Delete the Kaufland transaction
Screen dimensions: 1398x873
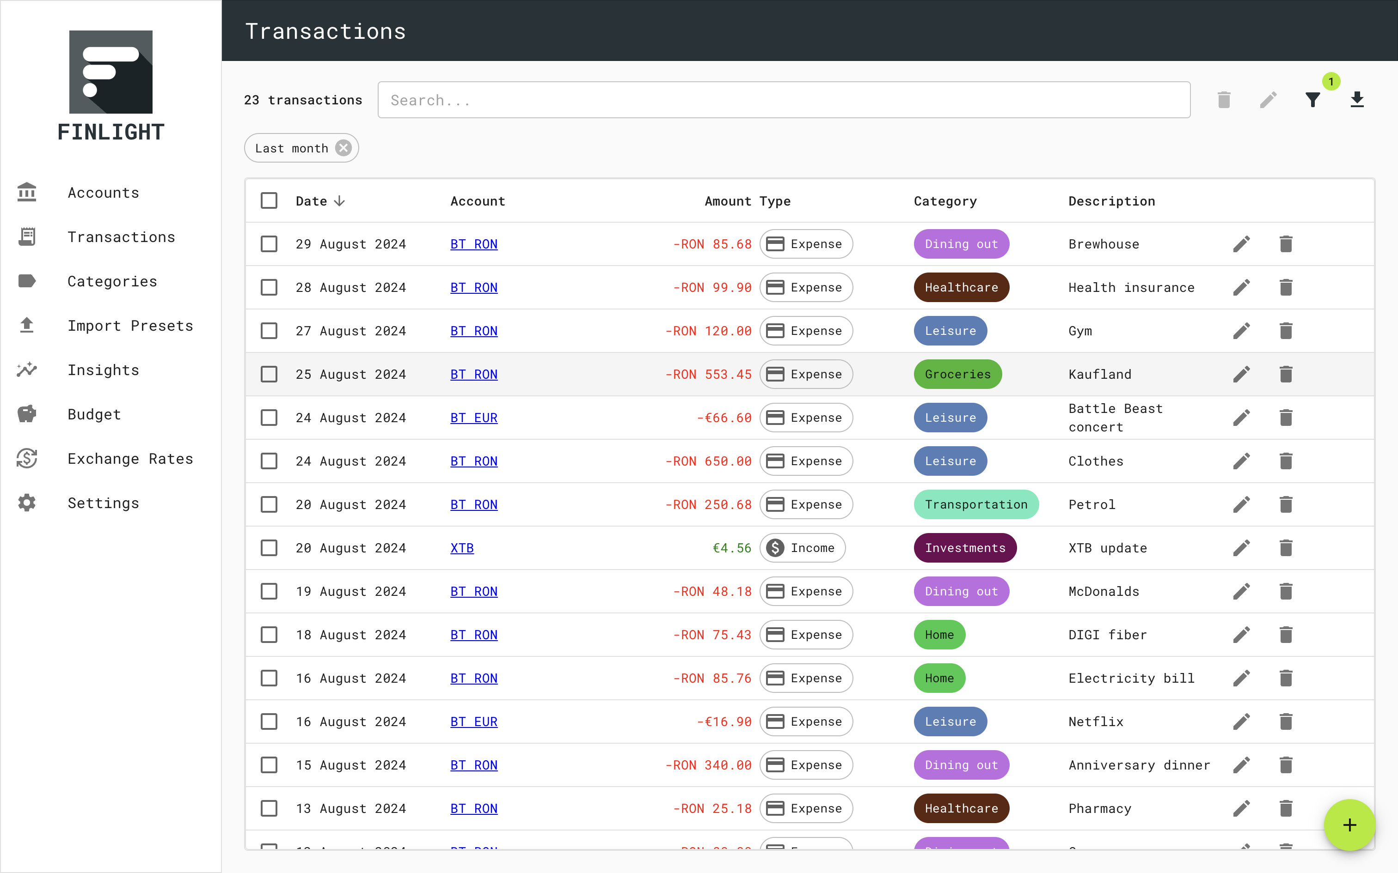tap(1285, 374)
